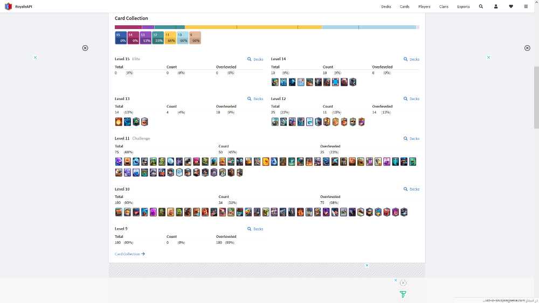This screenshot has width=539, height=303.
Task: Close the bottom banner ad circle X
Action: tap(403, 283)
